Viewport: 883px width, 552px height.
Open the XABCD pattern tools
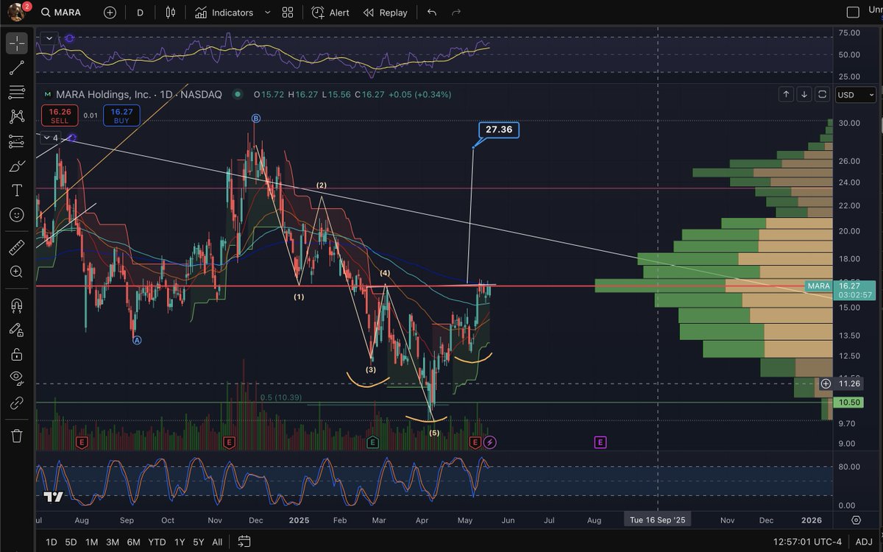[x=17, y=116]
